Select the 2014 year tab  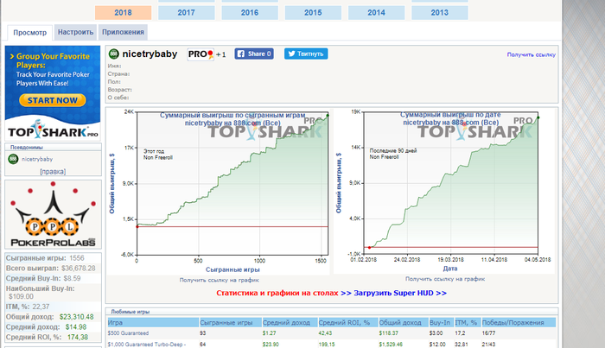376,13
